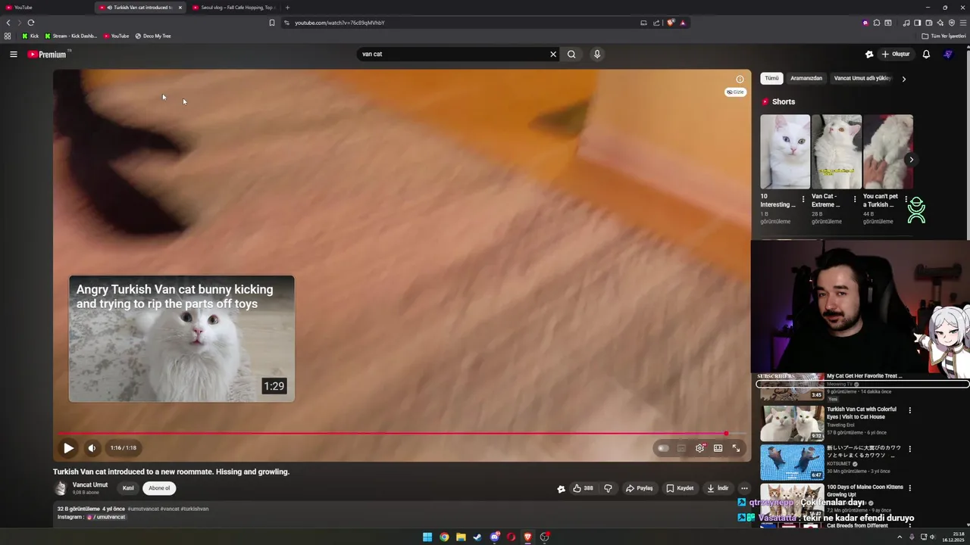This screenshot has width=970, height=545.
Task: Open Brave Shields lion icon
Action: point(671,23)
